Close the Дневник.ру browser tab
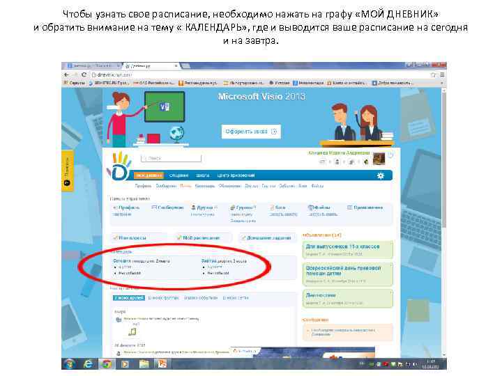Image resolution: width=502 pixels, height=376 pixels. pyautogui.click(x=176, y=66)
